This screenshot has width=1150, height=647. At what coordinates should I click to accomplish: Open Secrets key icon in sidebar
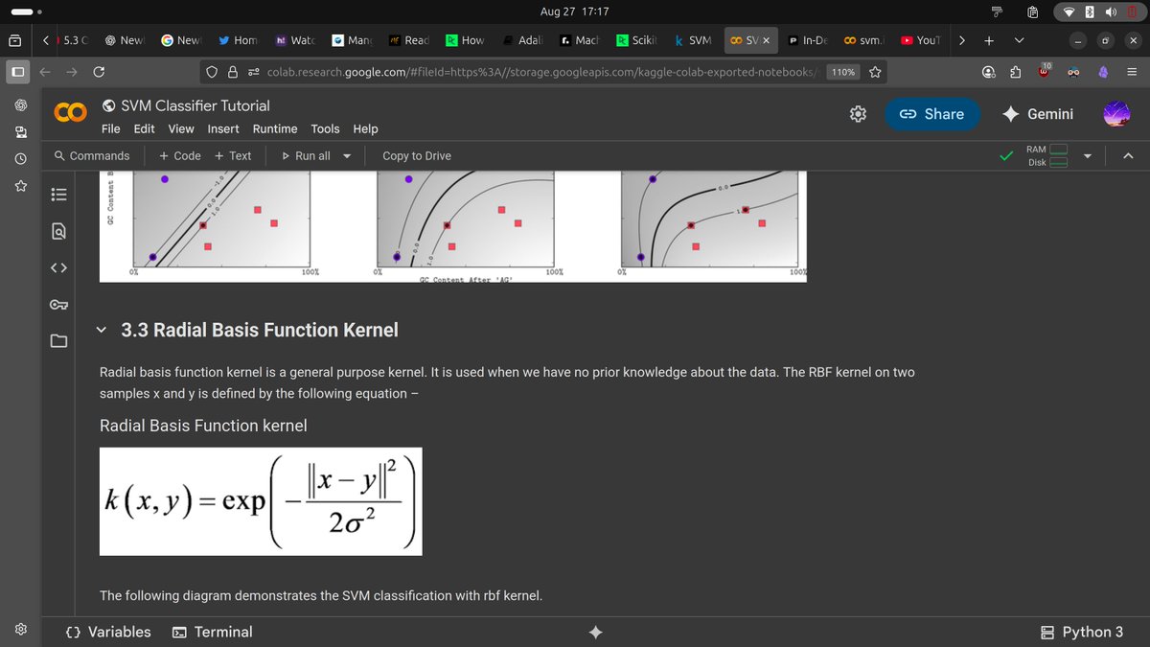(58, 304)
